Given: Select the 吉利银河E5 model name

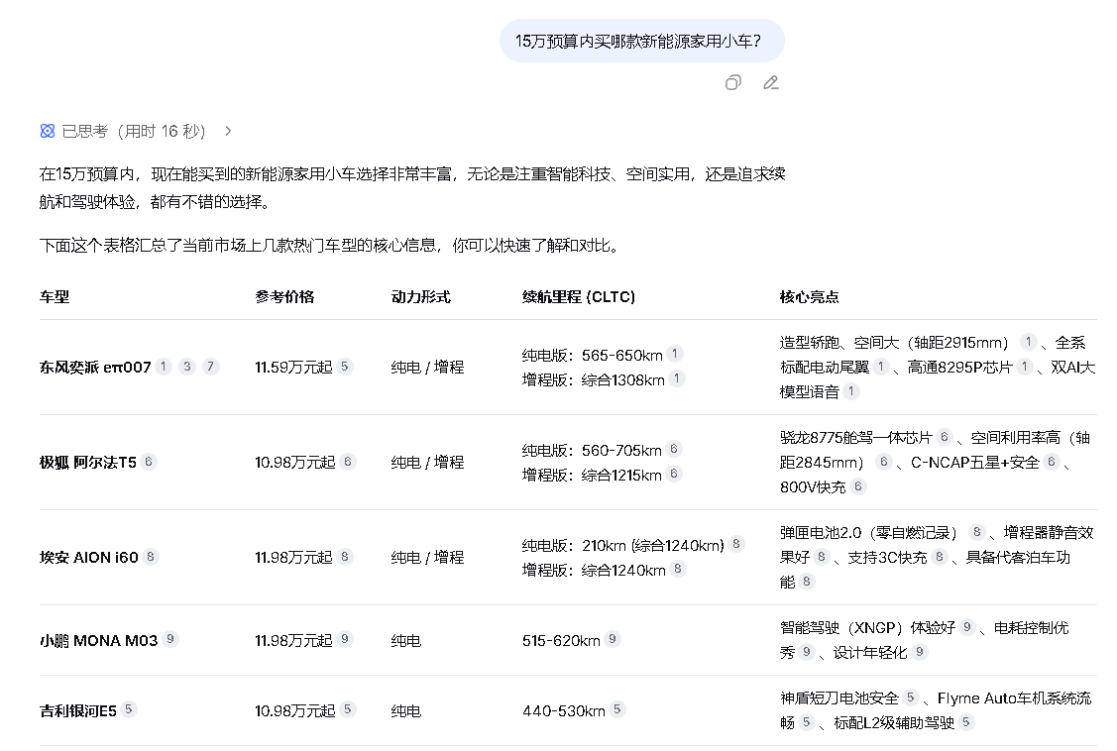Looking at the screenshot, I should pos(77,710).
